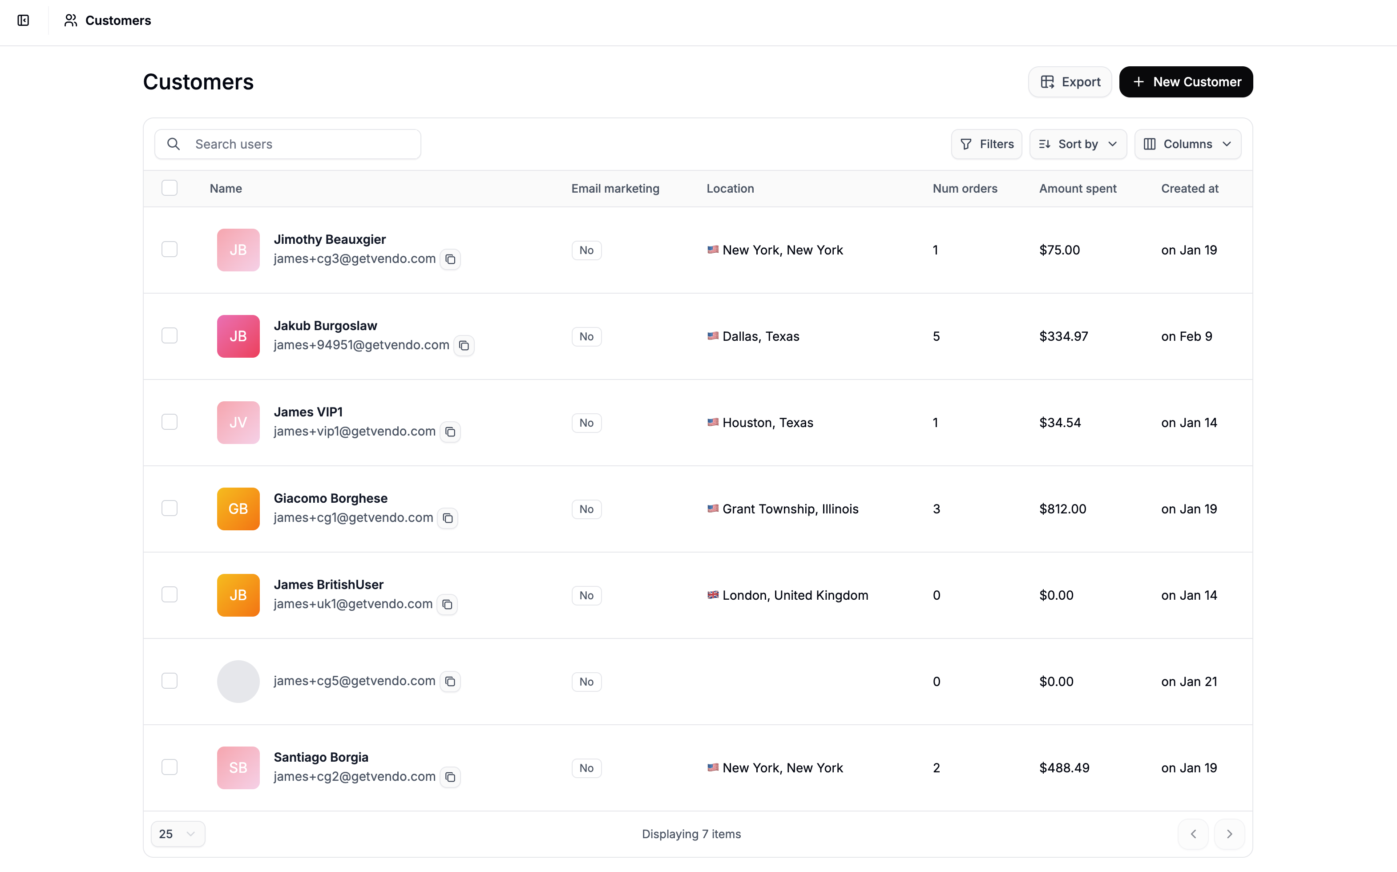Click the Customers people icon in header
Screen dimensions: 1397x872
pyautogui.click(x=70, y=20)
